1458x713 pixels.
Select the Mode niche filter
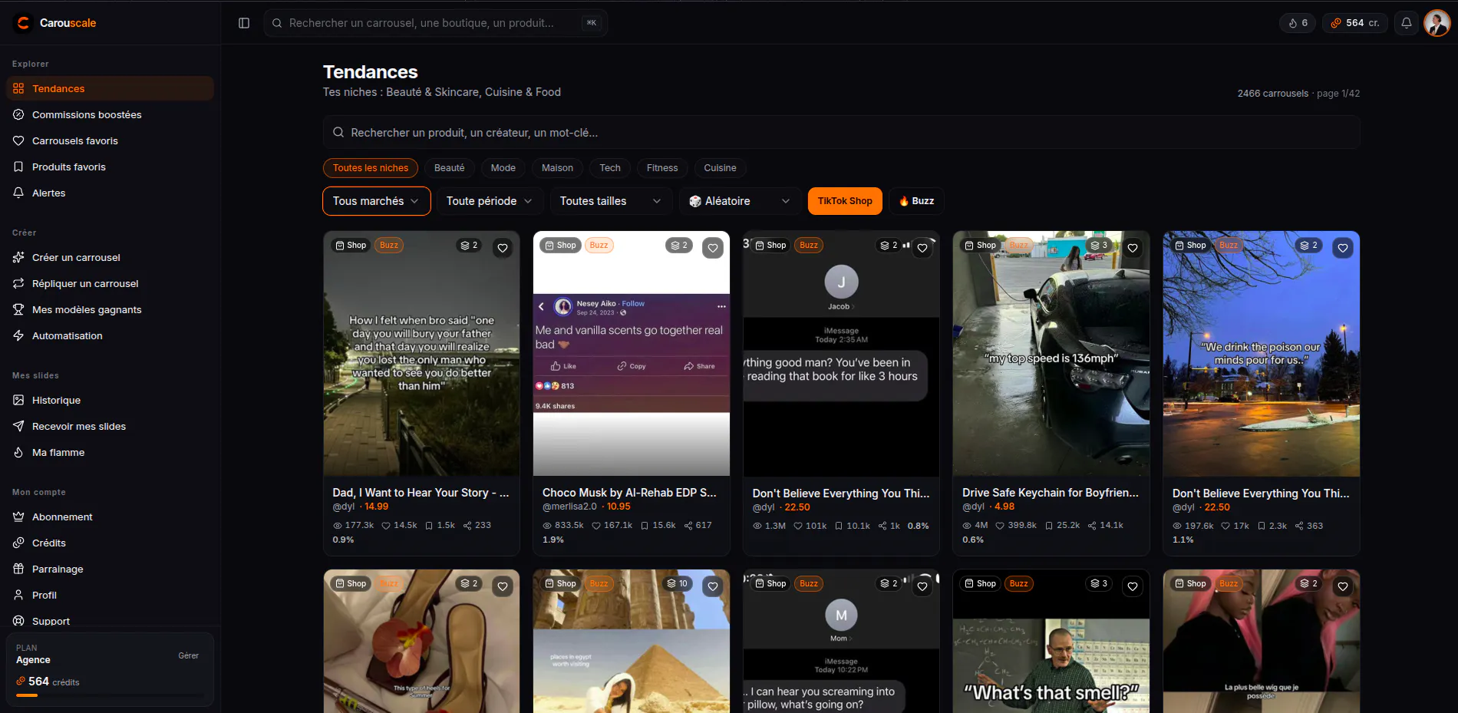[x=503, y=168]
